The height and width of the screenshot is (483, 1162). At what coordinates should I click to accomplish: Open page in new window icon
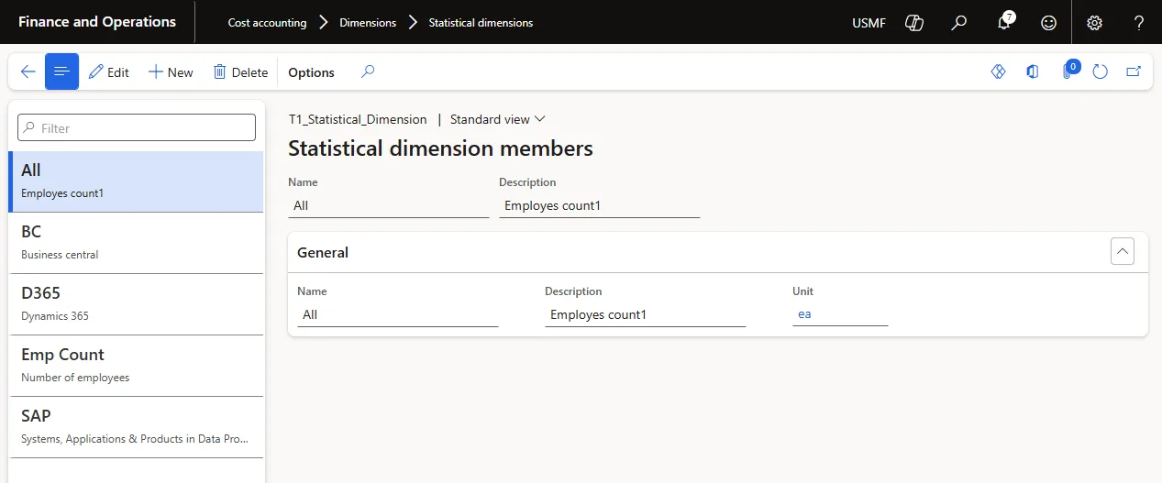click(1134, 71)
